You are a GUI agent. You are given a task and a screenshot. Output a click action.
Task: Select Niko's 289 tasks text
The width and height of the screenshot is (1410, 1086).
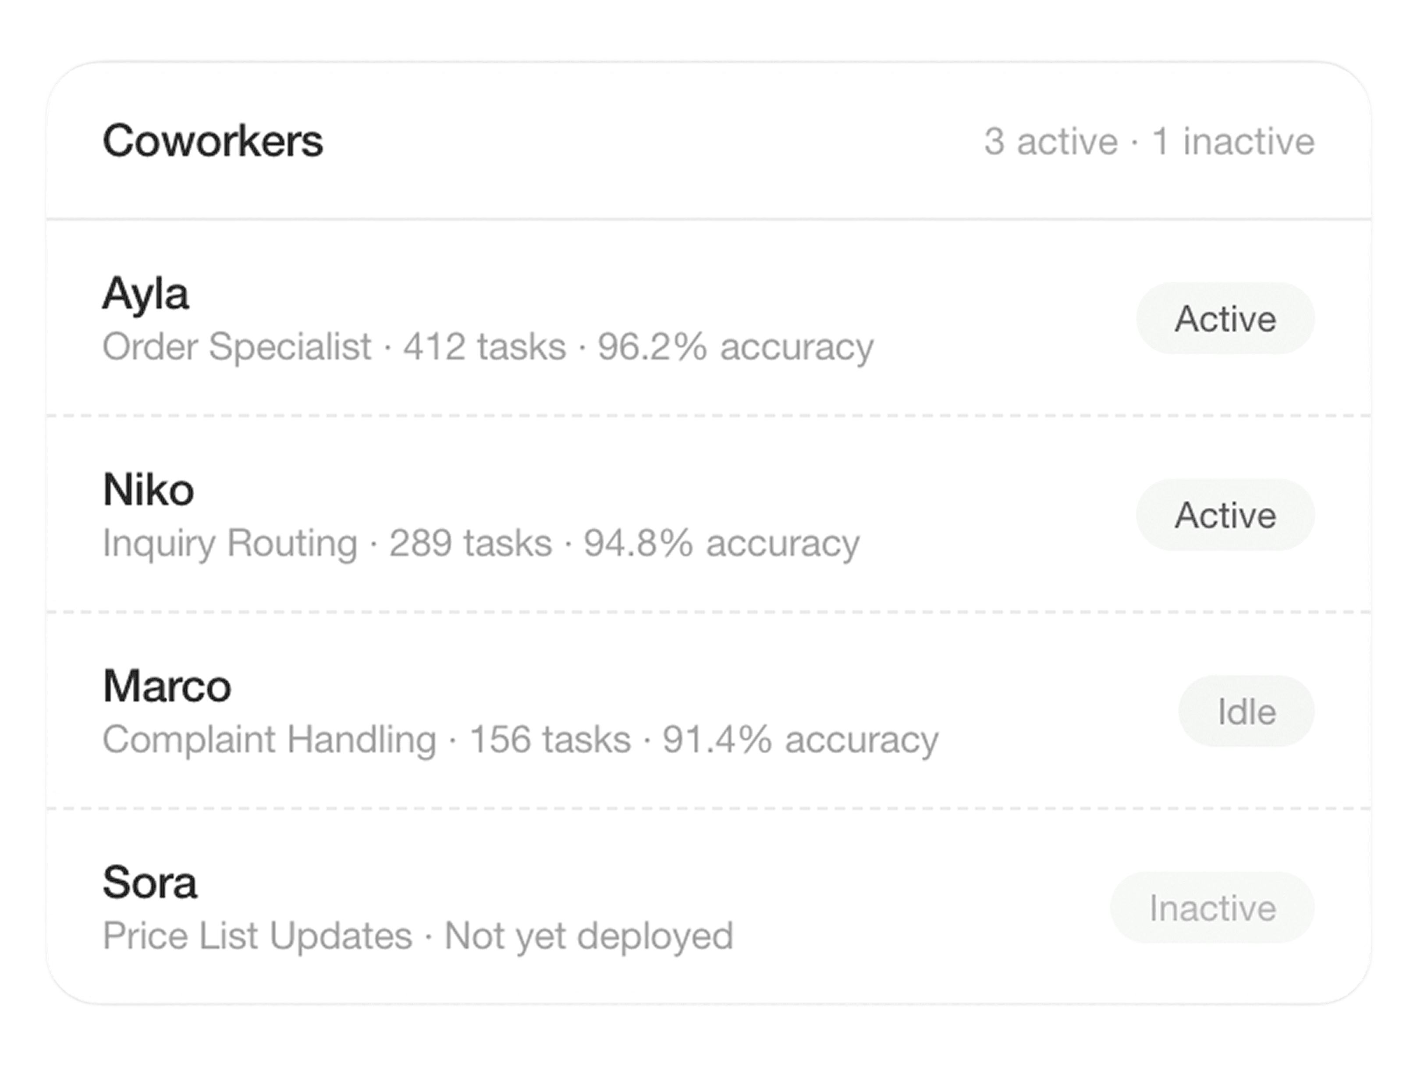471,544
